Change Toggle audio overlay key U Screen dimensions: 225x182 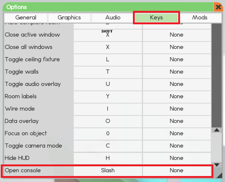[x=108, y=84]
